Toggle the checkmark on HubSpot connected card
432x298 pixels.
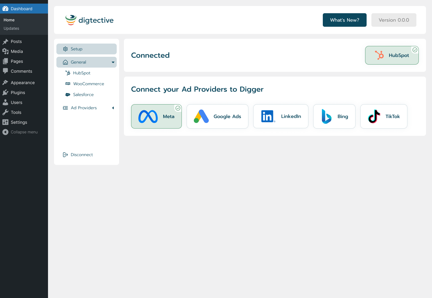click(x=415, y=50)
